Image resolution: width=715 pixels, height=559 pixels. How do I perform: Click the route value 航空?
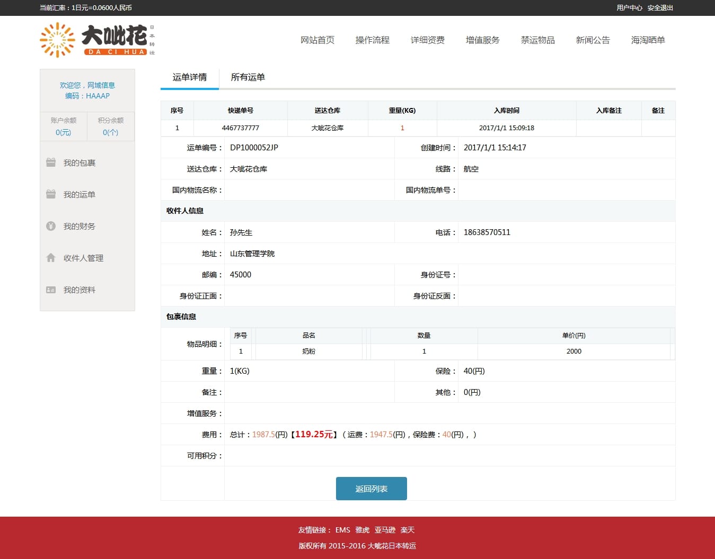point(471,169)
